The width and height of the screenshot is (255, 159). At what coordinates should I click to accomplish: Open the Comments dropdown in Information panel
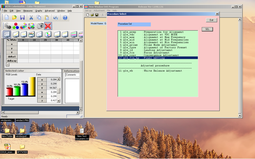(72, 75)
